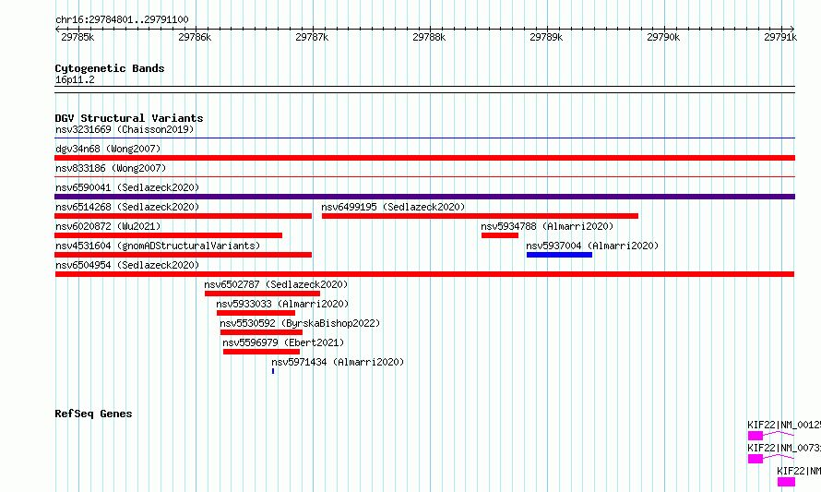Click the magenta exon of the lowest KIF22 transcript
Viewport: 821px width, 492px height.
[x=786, y=482]
